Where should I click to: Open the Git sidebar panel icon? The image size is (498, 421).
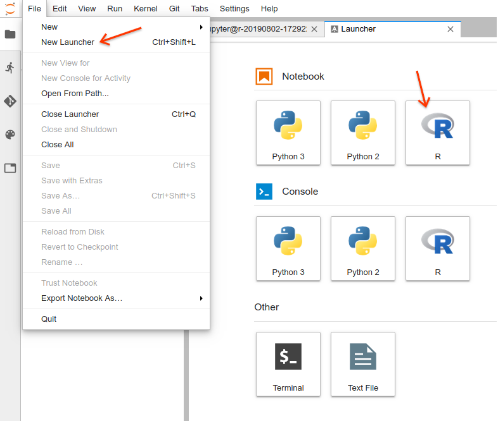point(10,101)
